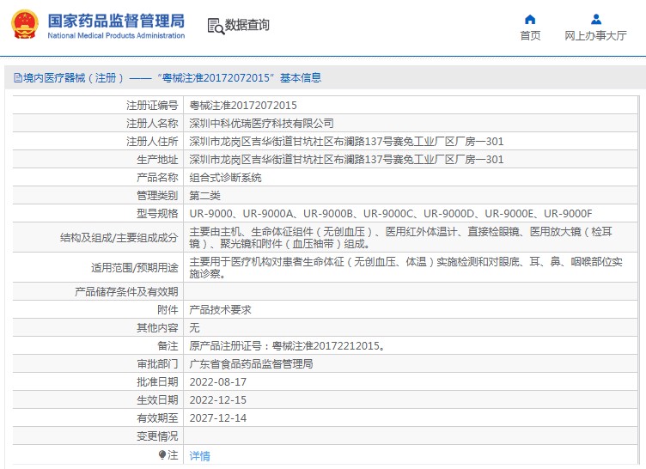Click the 备注 label cell
The width and height of the screenshot is (646, 469).
pos(98,346)
